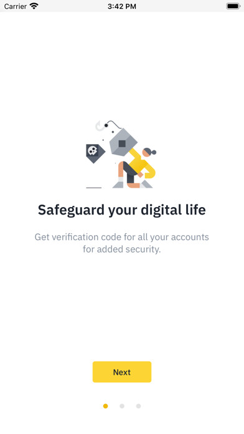The height and width of the screenshot is (434, 244).
Task: Click the square keyhole on the padlock
Action: tap(122, 143)
